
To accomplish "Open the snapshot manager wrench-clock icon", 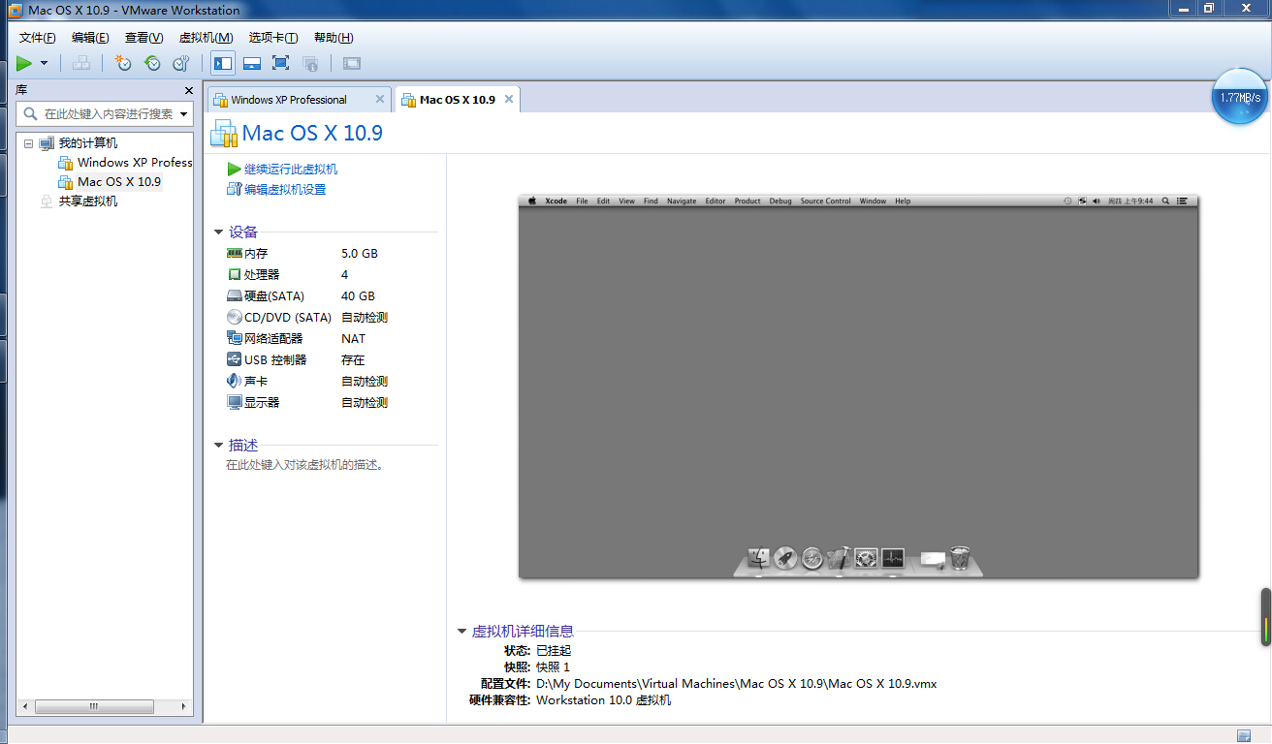I will pos(181,63).
